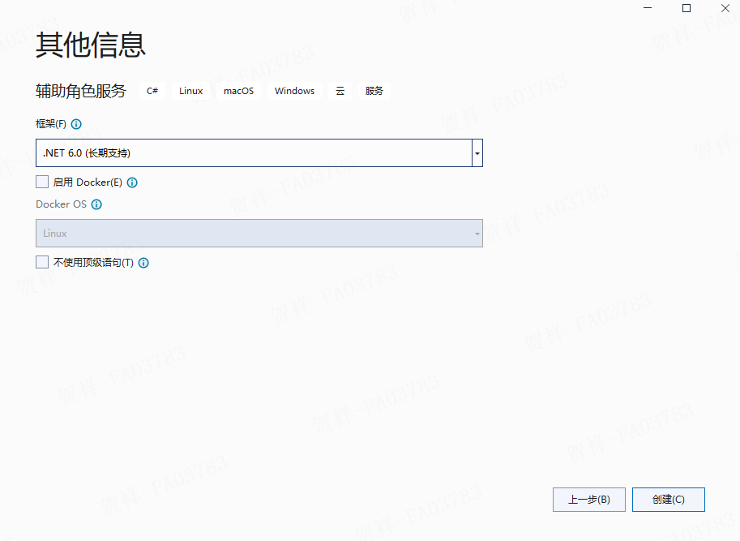Click the info icon beside 不使用顶级语句(T)
The image size is (740, 541).
[x=143, y=263]
